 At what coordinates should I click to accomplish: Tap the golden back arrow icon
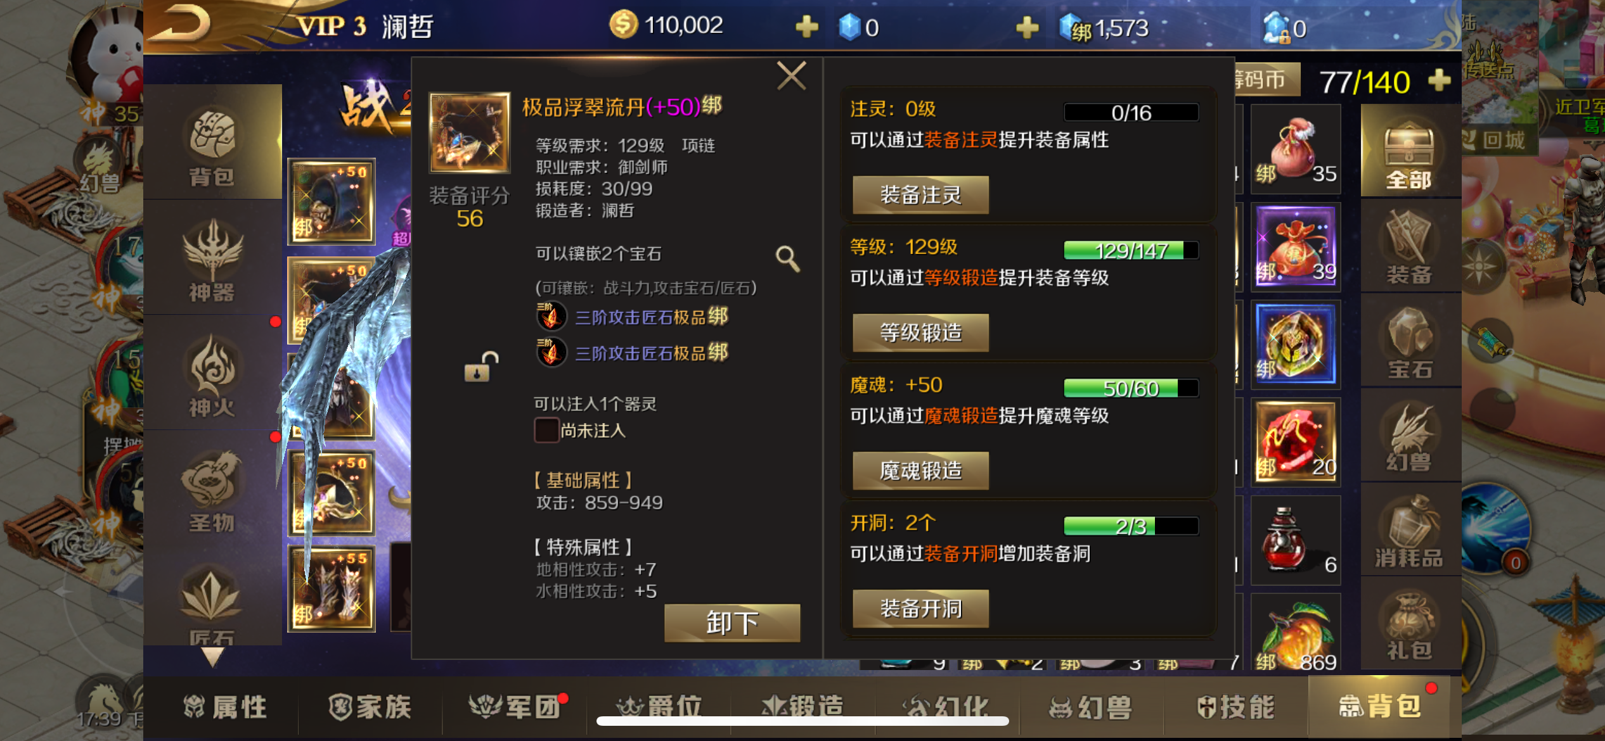pyautogui.click(x=181, y=25)
